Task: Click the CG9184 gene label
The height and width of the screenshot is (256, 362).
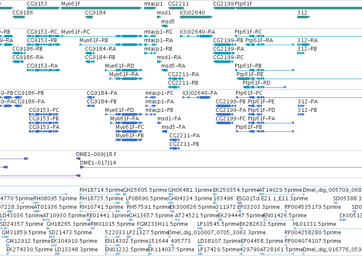Action: tap(95, 12)
